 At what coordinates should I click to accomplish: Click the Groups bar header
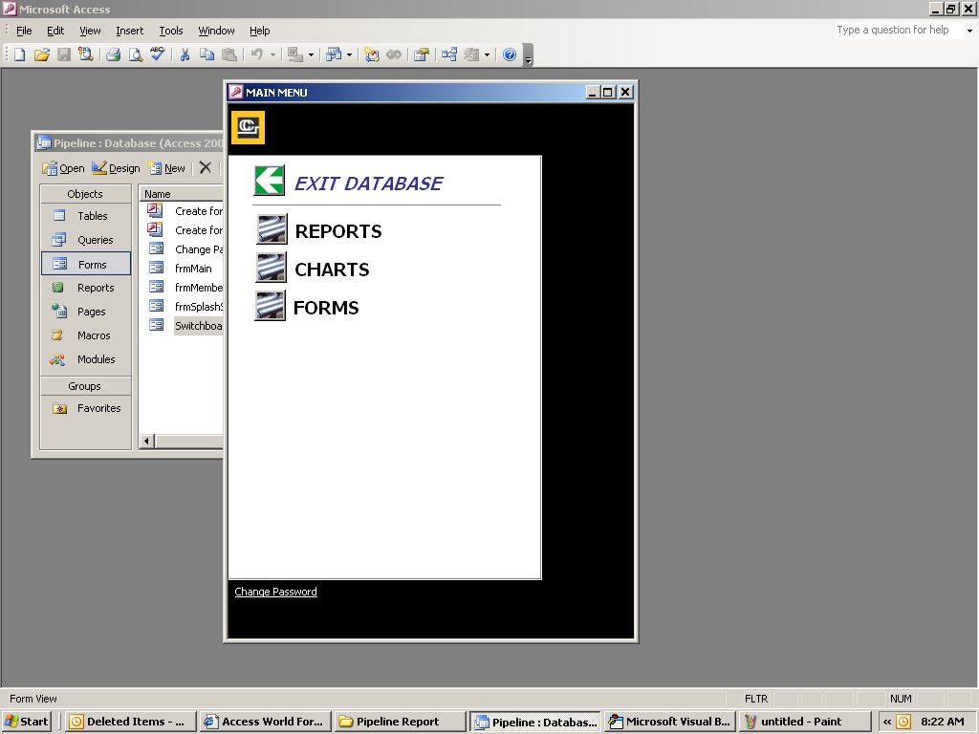[85, 386]
